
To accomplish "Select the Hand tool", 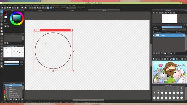I will pos(2,66).
